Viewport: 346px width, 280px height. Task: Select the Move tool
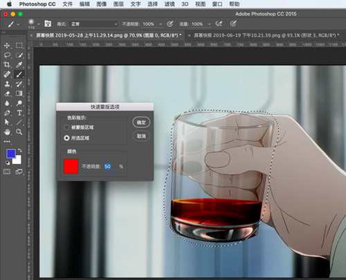(7, 46)
